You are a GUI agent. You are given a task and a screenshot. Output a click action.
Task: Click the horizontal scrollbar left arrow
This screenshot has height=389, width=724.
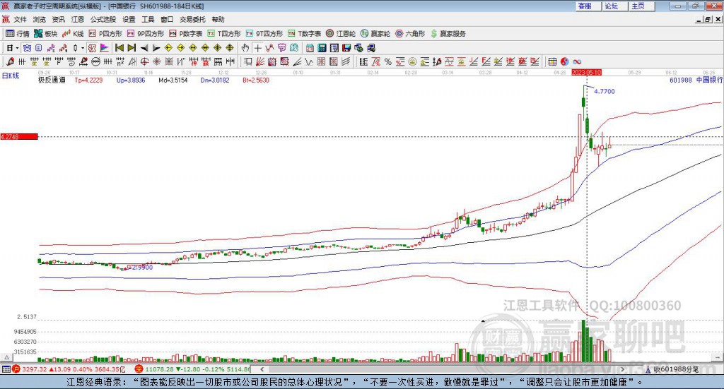click(x=262, y=369)
